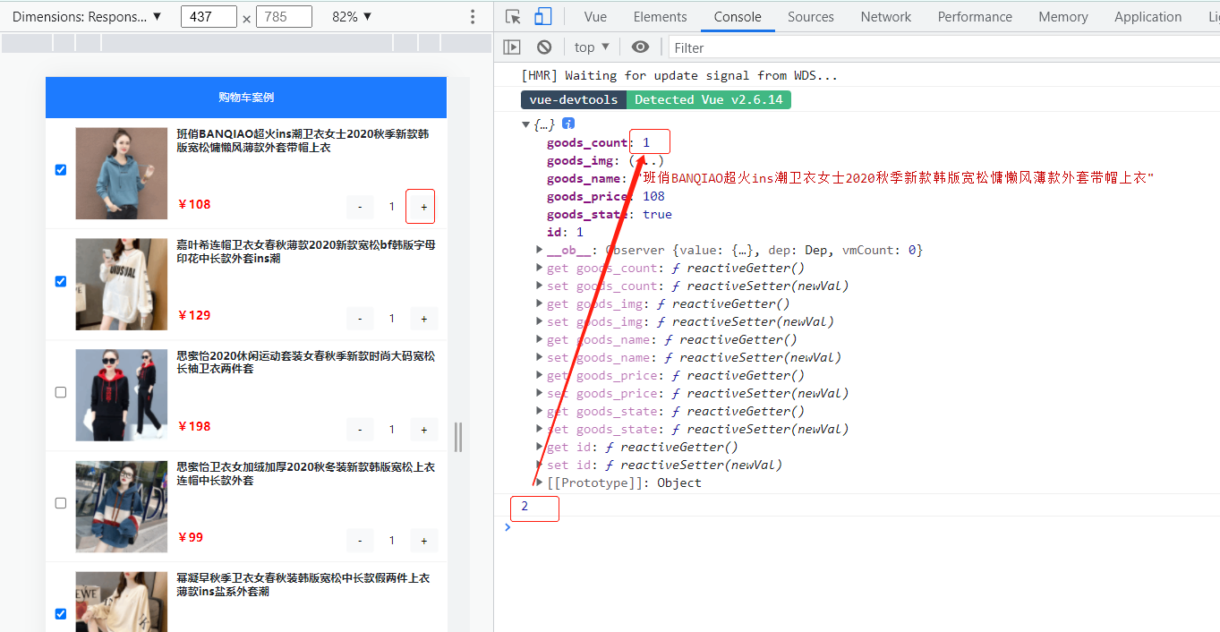Increase quantity of the ¥198 item
This screenshot has width=1220, height=632.
423,429
